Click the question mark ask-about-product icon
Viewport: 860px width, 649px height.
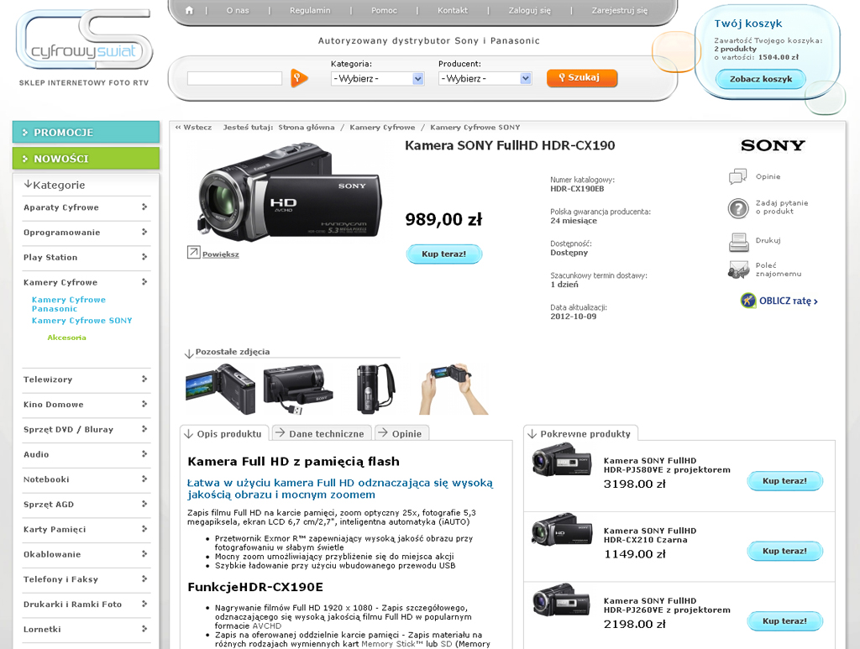[738, 208]
